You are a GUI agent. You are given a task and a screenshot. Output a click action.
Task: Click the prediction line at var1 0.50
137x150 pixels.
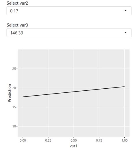click(74, 92)
